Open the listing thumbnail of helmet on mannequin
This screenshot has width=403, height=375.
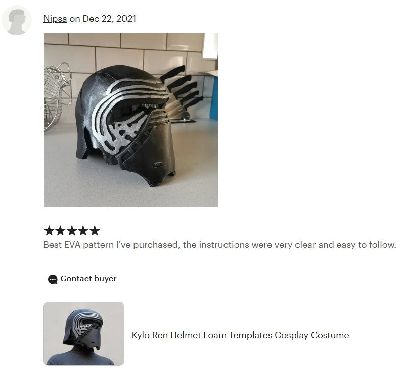(x=84, y=334)
